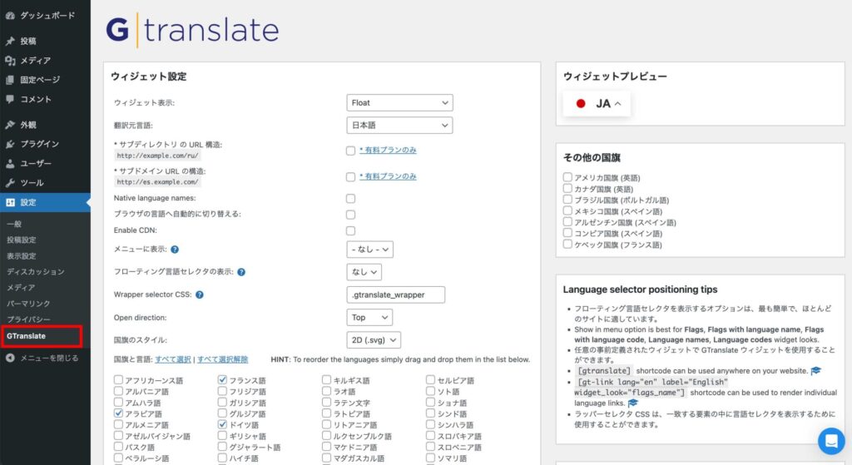Click the Plugins icon in sidebar
This screenshot has width=852, height=465.
[10, 144]
